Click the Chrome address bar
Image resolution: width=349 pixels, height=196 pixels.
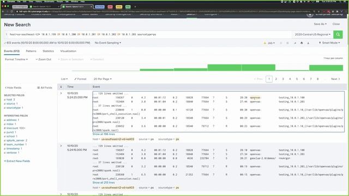(164, 11)
